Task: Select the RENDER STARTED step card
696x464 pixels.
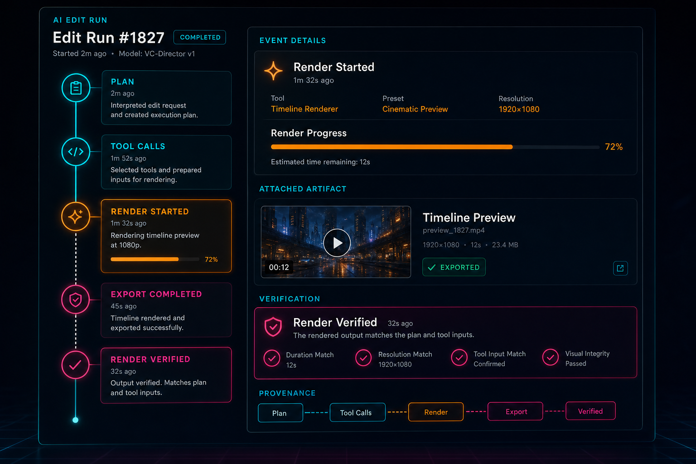Action: [x=166, y=236]
